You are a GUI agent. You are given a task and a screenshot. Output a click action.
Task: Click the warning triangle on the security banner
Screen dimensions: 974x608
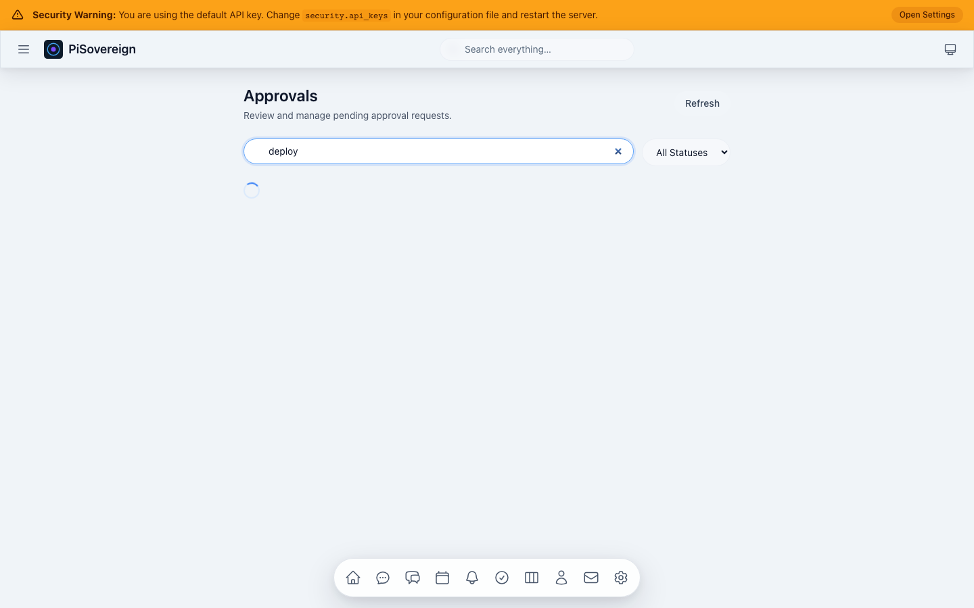pos(17,14)
